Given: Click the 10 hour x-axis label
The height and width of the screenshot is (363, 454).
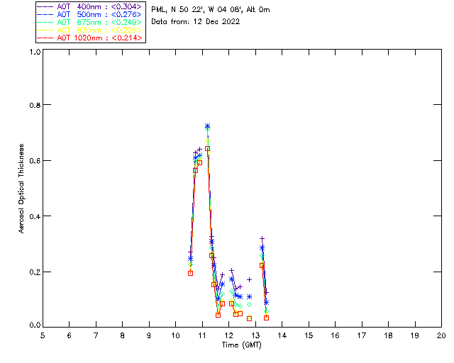Looking at the screenshot, I should coord(175,335).
